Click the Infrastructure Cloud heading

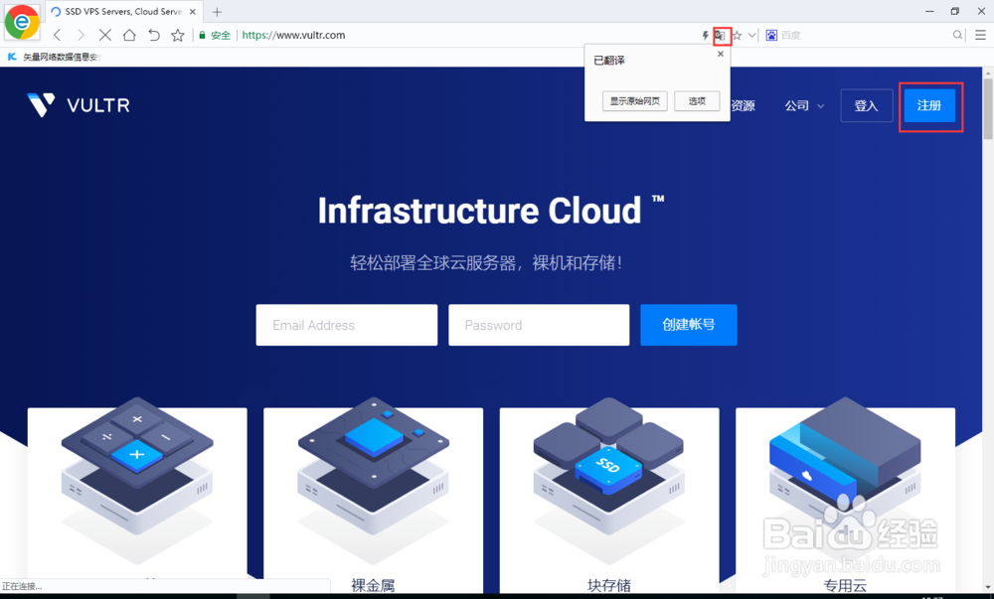[x=491, y=211]
